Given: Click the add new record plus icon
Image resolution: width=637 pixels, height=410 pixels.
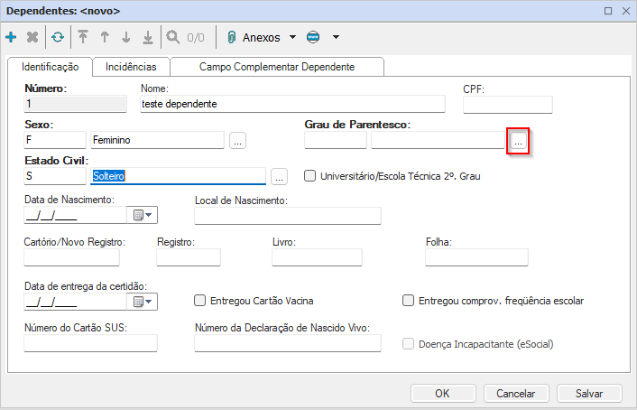Looking at the screenshot, I should click(11, 38).
